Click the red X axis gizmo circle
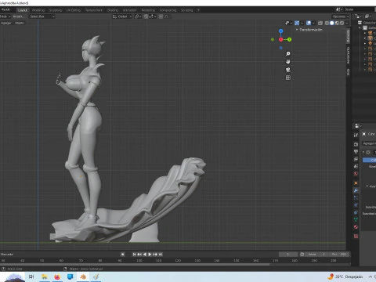376x282 pixels. pos(280,39)
